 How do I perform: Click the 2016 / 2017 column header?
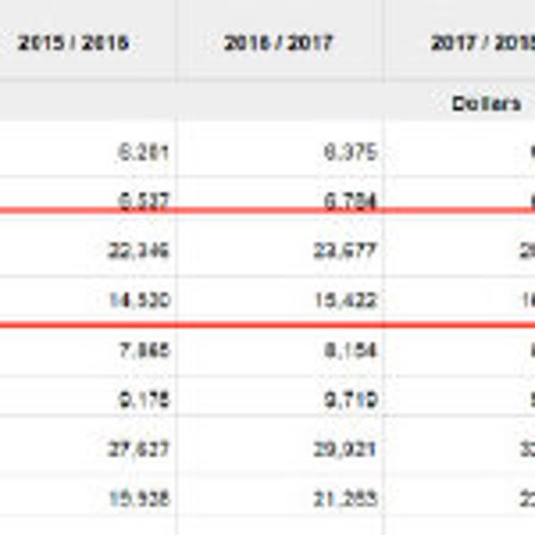[278, 43]
